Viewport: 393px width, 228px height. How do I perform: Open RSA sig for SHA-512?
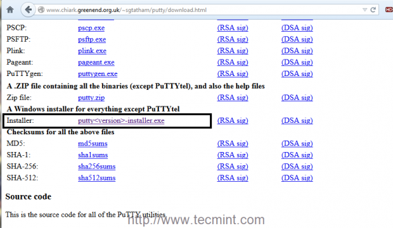pyautogui.click(x=233, y=178)
